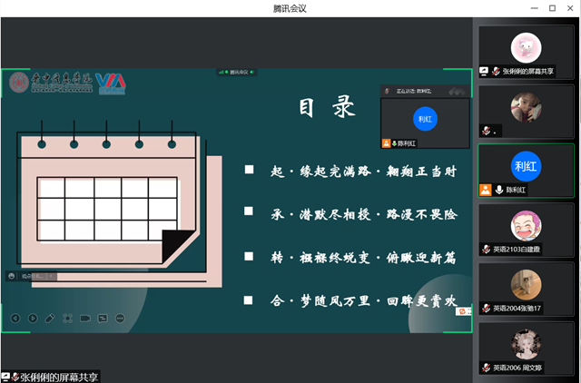
Task: Click the microphone icon beside sidebar 陈利红
Action: (499, 190)
